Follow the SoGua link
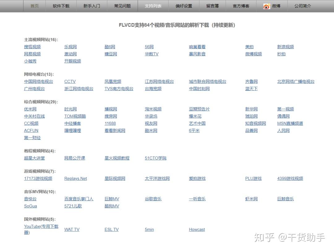This screenshot has height=251, width=334. click(30, 206)
